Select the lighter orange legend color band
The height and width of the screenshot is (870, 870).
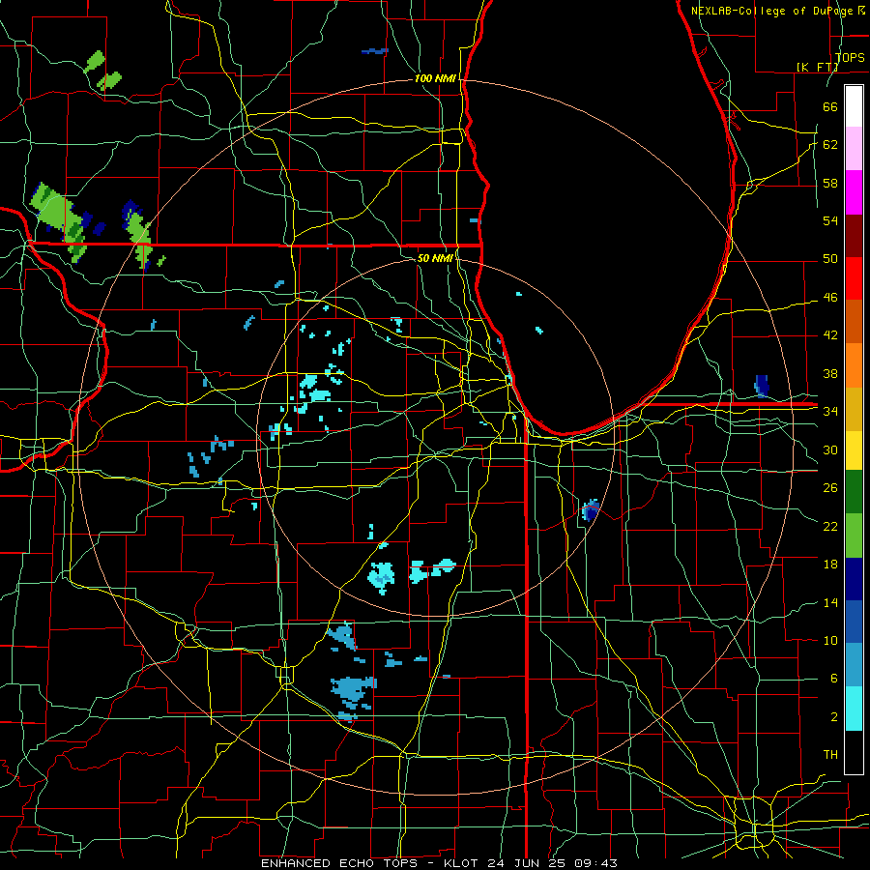click(x=854, y=364)
